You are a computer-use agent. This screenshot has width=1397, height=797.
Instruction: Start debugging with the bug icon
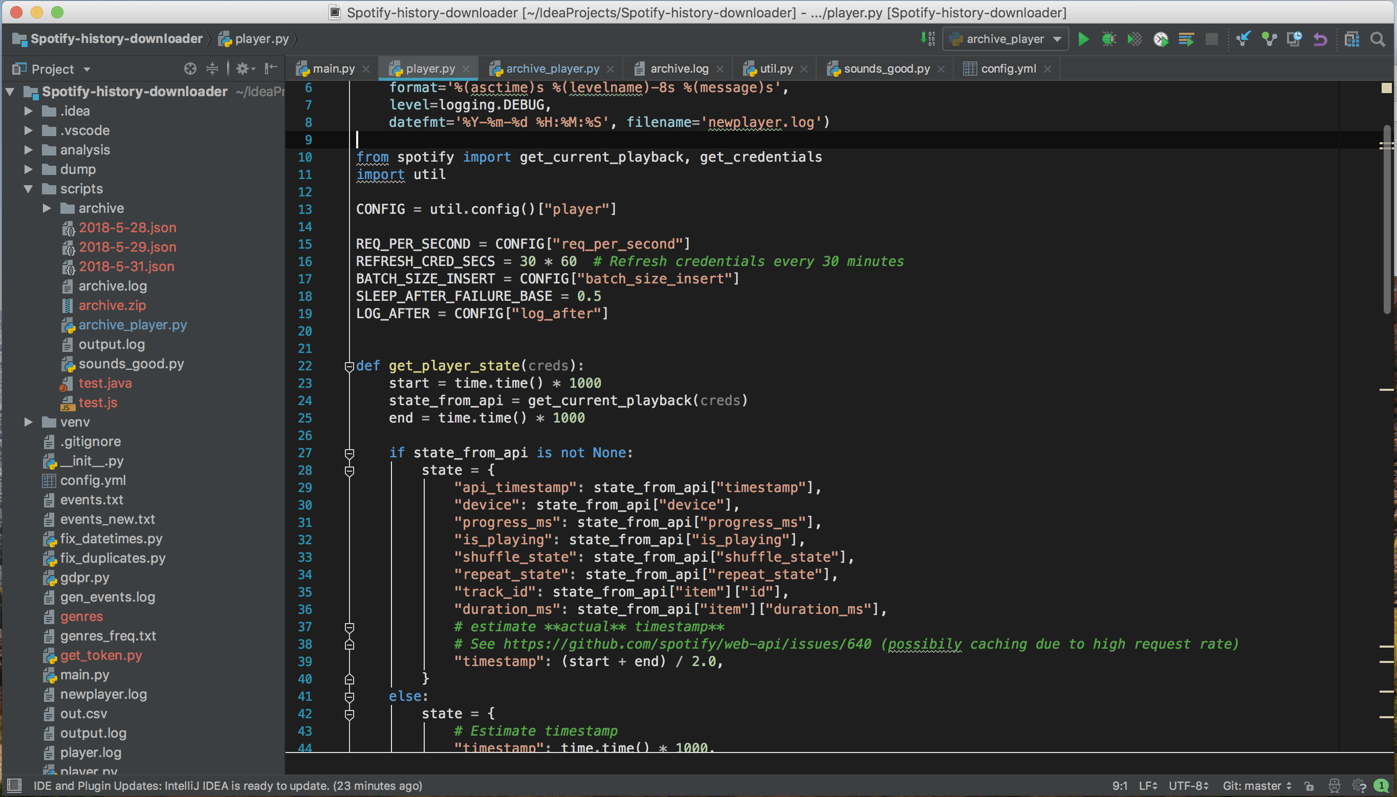click(1108, 39)
